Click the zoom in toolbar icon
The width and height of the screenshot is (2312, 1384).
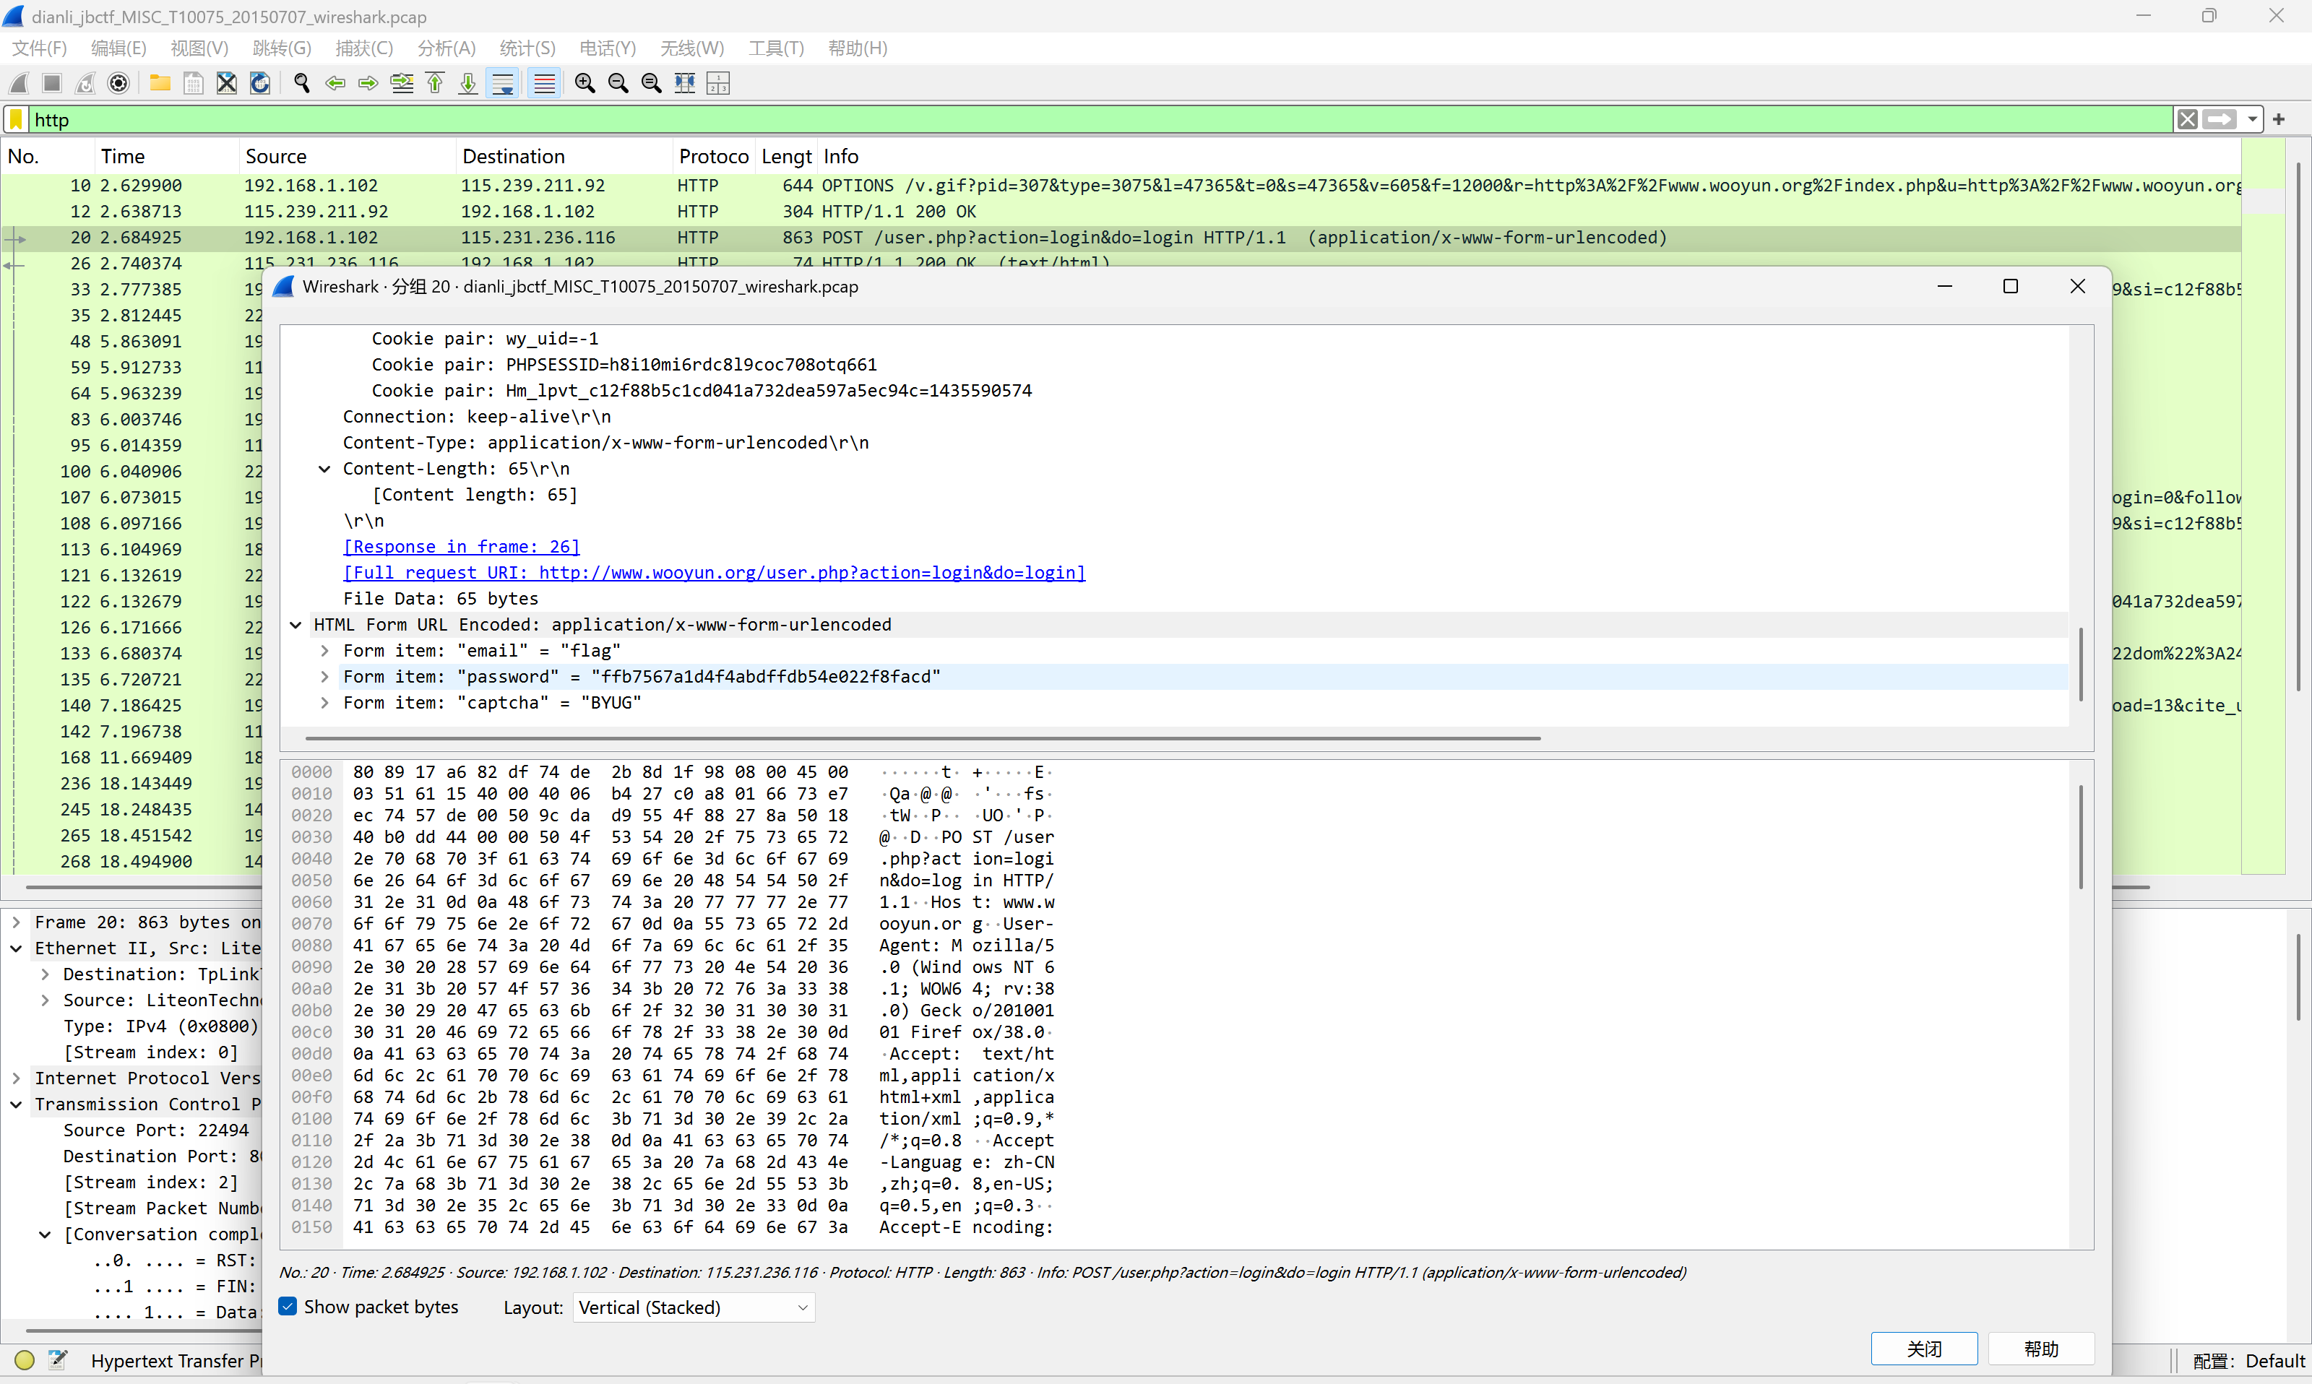[x=585, y=84]
